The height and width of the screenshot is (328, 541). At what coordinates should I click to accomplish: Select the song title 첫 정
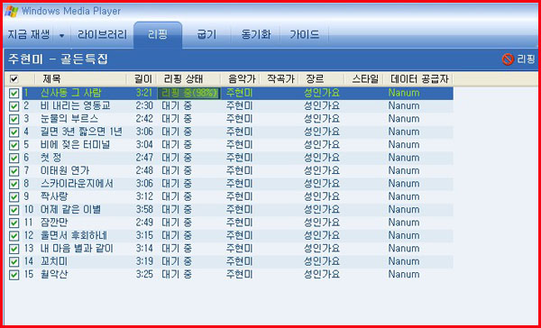click(50, 158)
